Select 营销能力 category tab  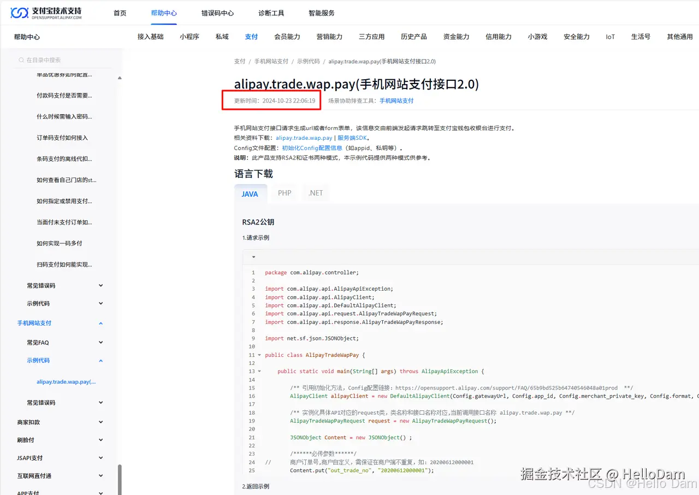coord(329,37)
